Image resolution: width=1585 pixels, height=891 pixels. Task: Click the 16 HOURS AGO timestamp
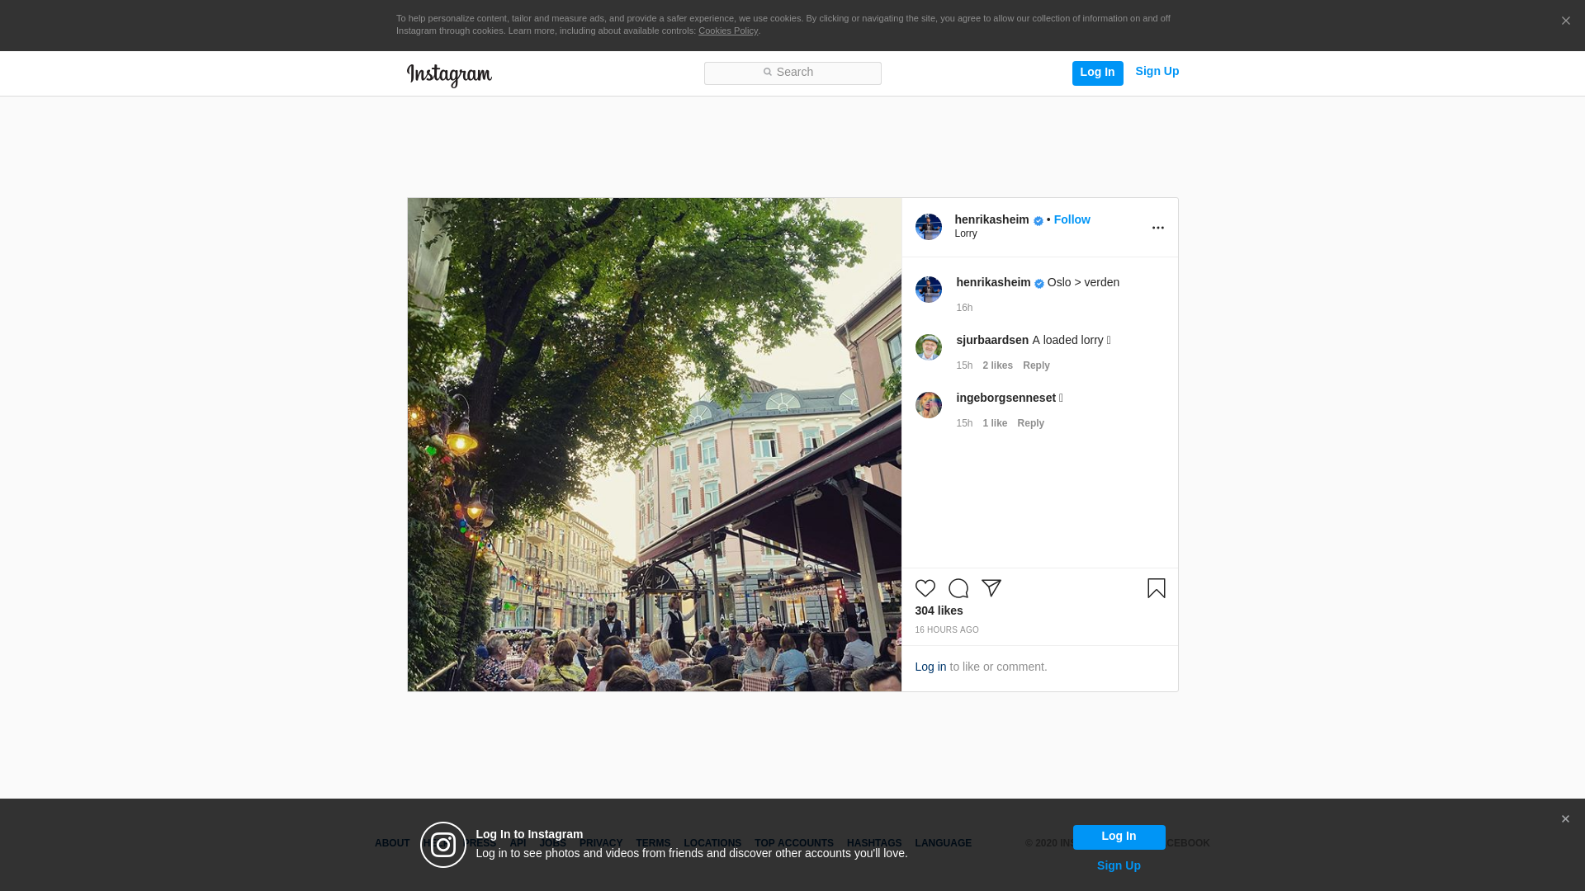[x=946, y=630]
